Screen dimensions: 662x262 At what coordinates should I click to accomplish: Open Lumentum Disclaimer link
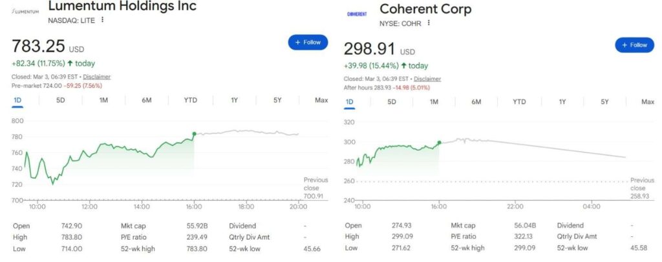tap(97, 77)
